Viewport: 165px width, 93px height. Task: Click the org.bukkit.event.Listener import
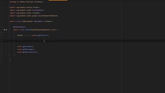coord(25,13)
